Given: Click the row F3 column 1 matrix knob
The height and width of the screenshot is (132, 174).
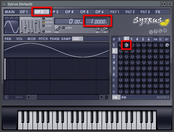Looking at the screenshot, I should click(121, 91).
